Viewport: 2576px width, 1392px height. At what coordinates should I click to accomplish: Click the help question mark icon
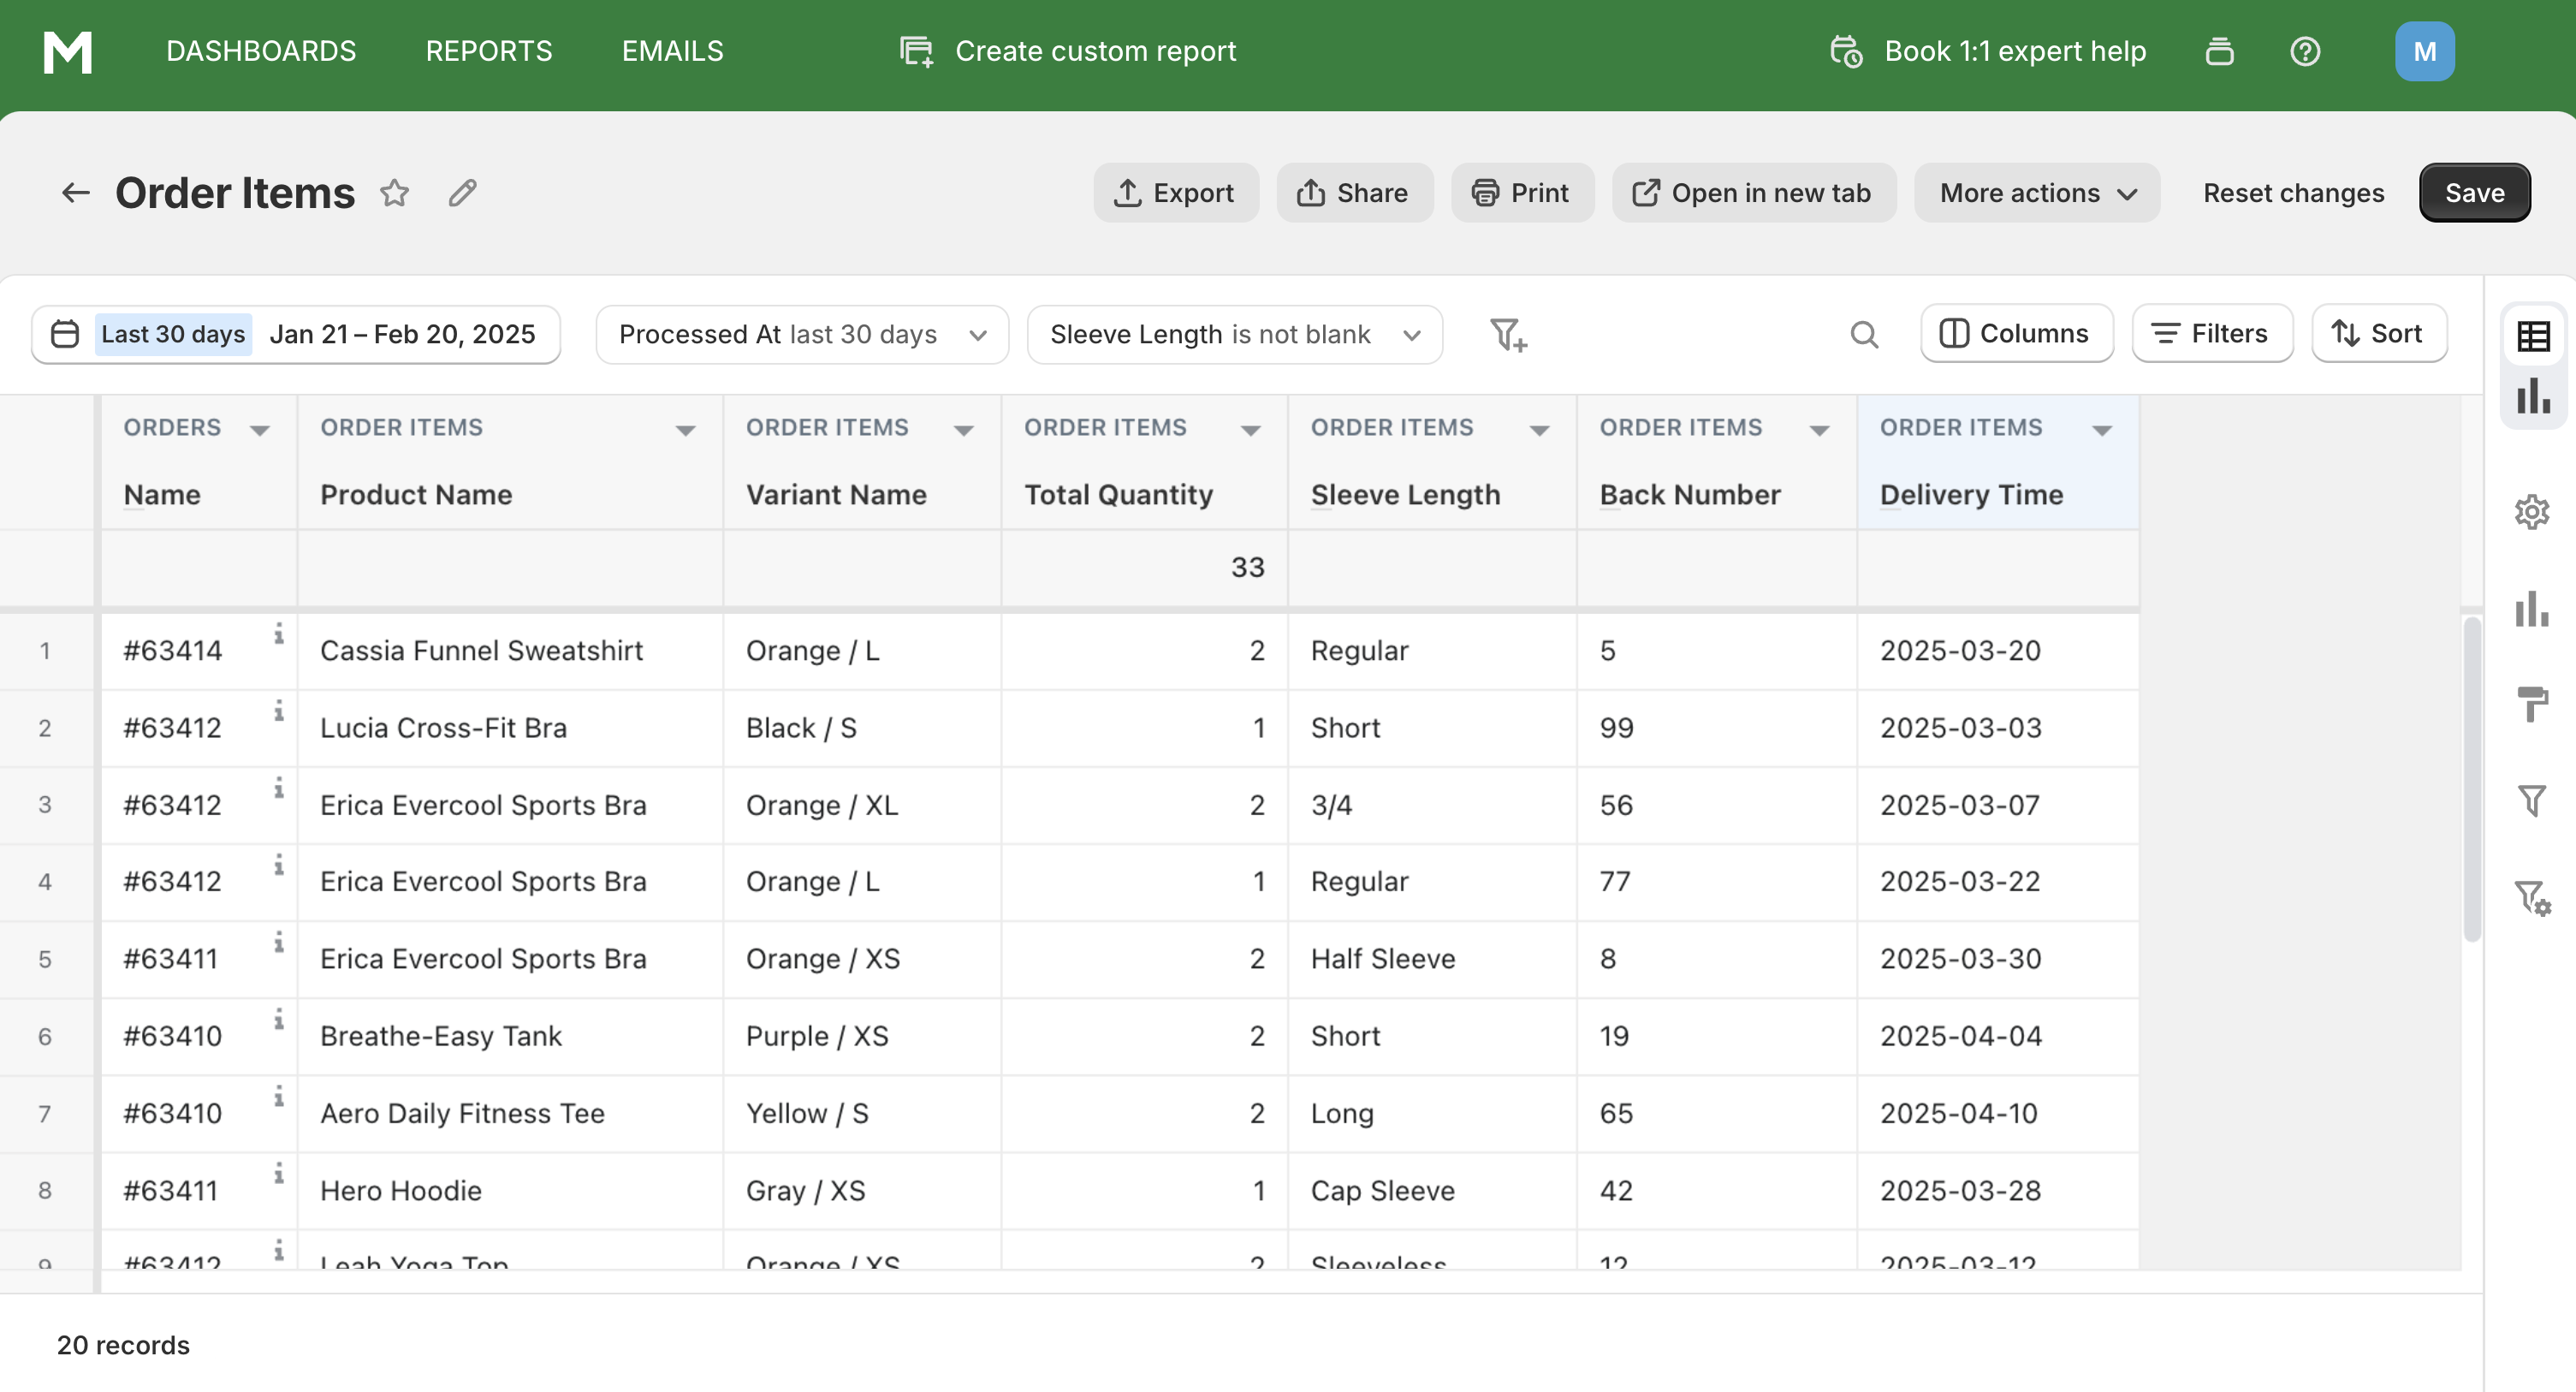point(2305,51)
